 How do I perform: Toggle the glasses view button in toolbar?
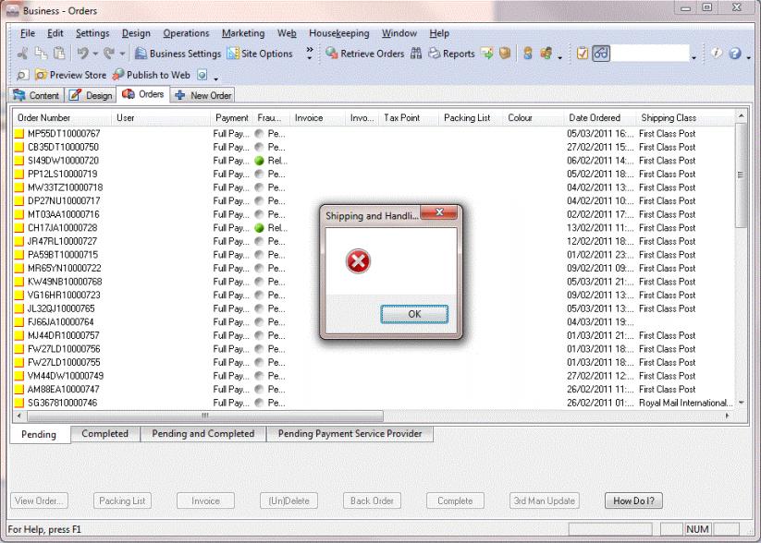point(601,54)
